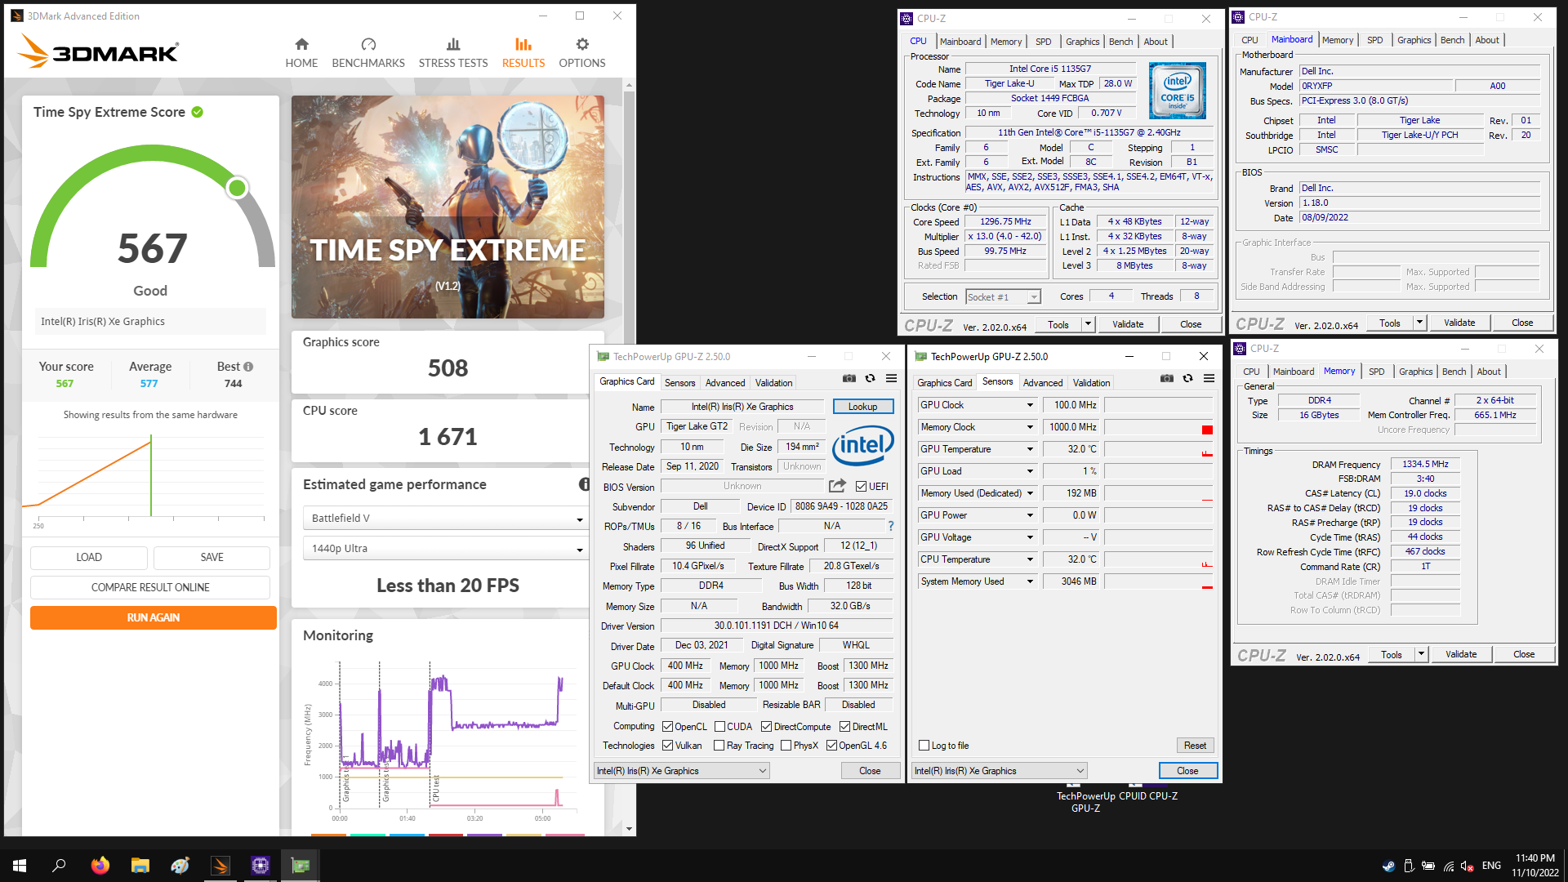Viewport: 1568px width, 882px height.
Task: Click the BIOS Version share/export icon in GPU-Z
Action: coord(837,486)
